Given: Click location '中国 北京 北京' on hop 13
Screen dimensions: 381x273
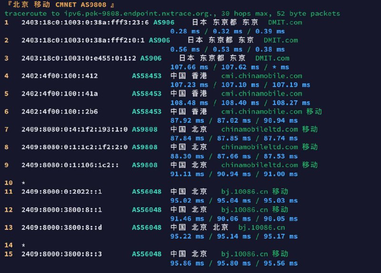Looking at the screenshot, I should (x=200, y=227).
